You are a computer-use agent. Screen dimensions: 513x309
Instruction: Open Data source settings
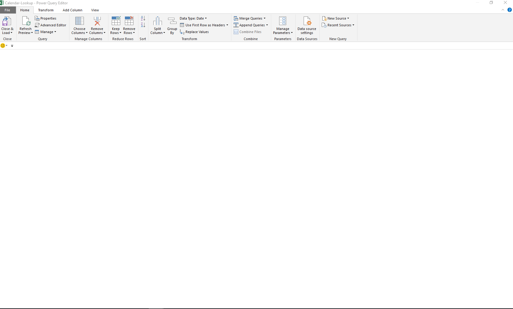(307, 25)
